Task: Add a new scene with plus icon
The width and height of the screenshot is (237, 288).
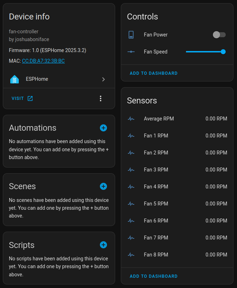Action: click(x=103, y=186)
